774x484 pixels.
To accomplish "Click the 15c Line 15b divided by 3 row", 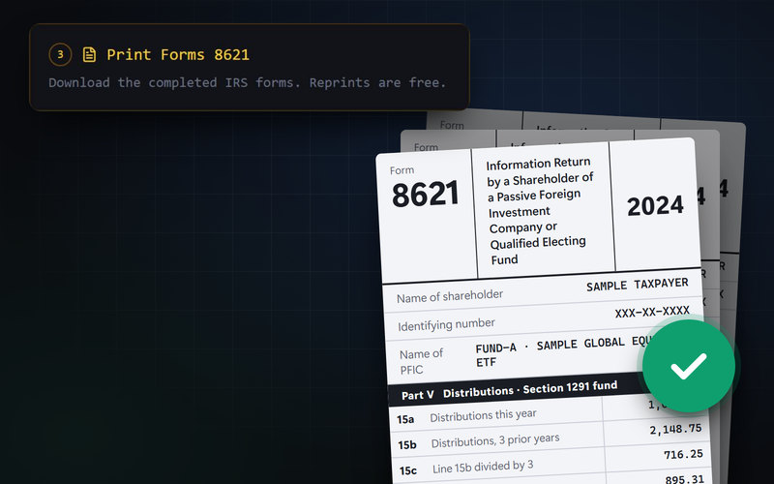I will (x=551, y=465).
